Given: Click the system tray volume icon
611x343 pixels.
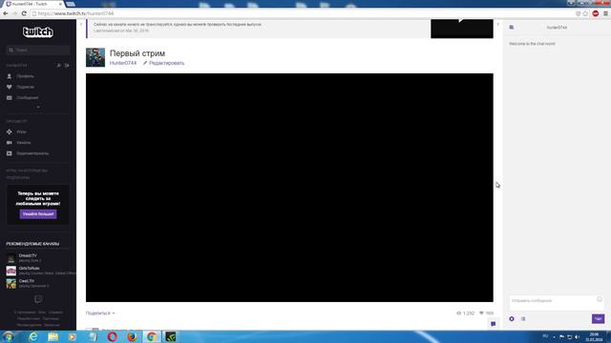Looking at the screenshot, I should coord(577,336).
